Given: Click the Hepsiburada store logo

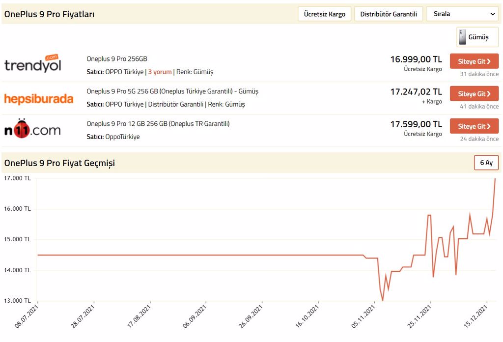Looking at the screenshot, I should coord(39,99).
